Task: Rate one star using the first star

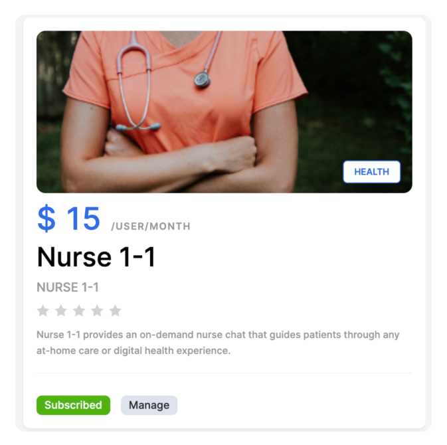Action: pos(43,310)
